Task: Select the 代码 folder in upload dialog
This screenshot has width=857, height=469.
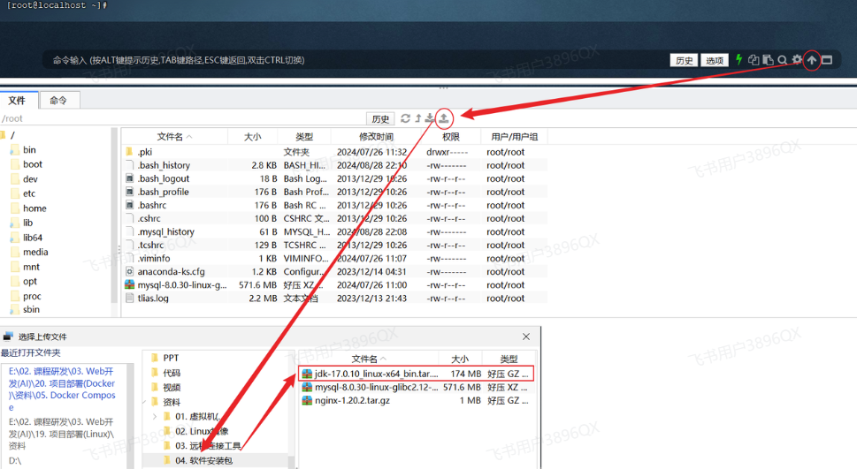Action: coord(172,373)
